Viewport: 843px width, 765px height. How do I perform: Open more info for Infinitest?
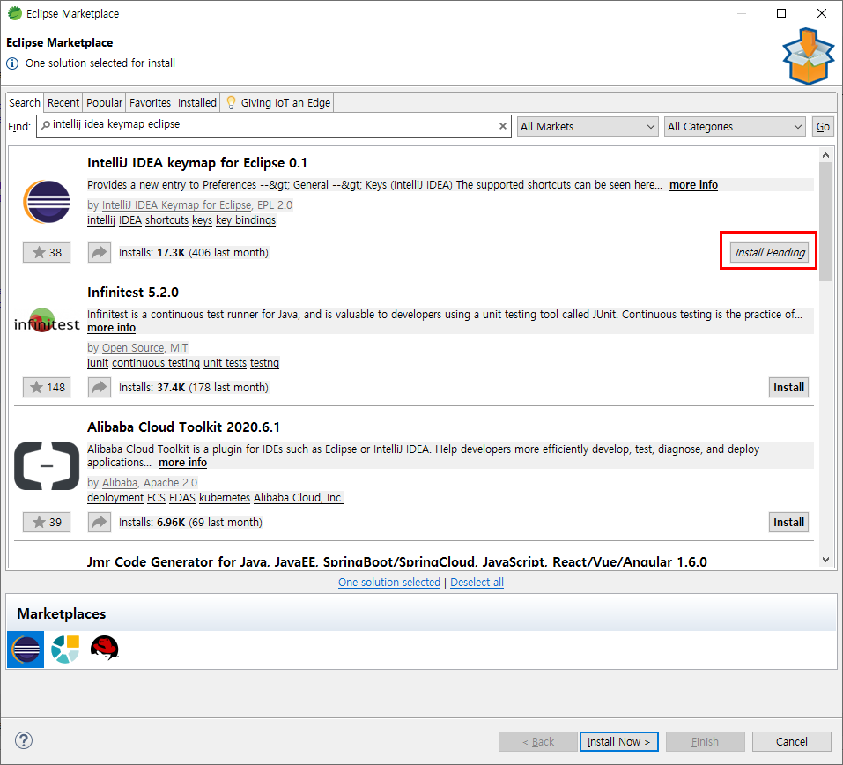111,328
